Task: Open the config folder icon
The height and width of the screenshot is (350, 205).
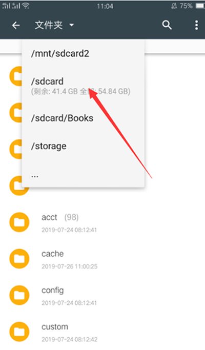Action: tap(19, 295)
